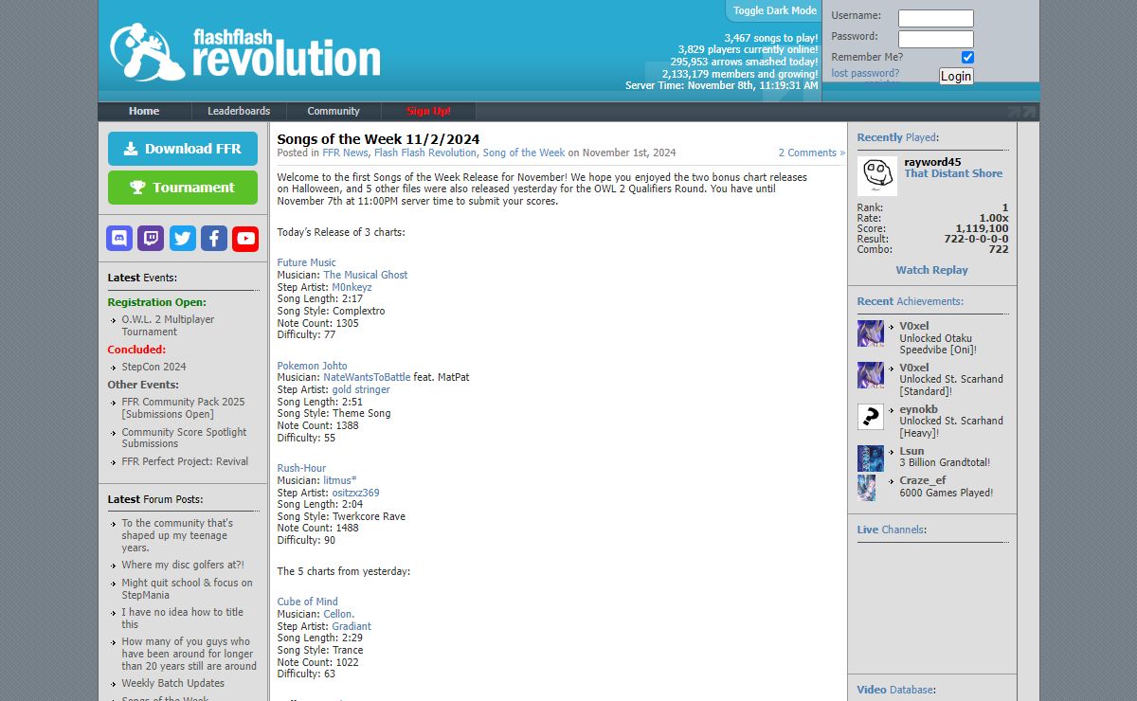This screenshot has height=701, width=1137.
Task: Open forum post To the community that's shaped
Action: 177,535
